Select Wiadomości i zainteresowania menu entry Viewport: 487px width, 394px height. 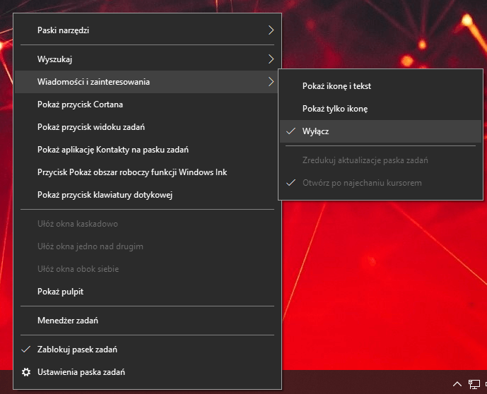pyautogui.click(x=147, y=82)
